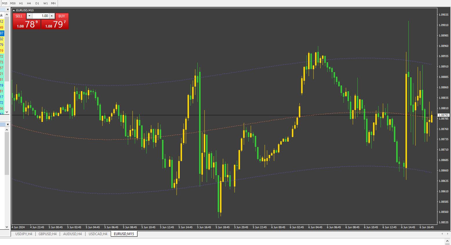
Task: Click time axis label 5 Jun 08:45
Action: tap(130, 227)
